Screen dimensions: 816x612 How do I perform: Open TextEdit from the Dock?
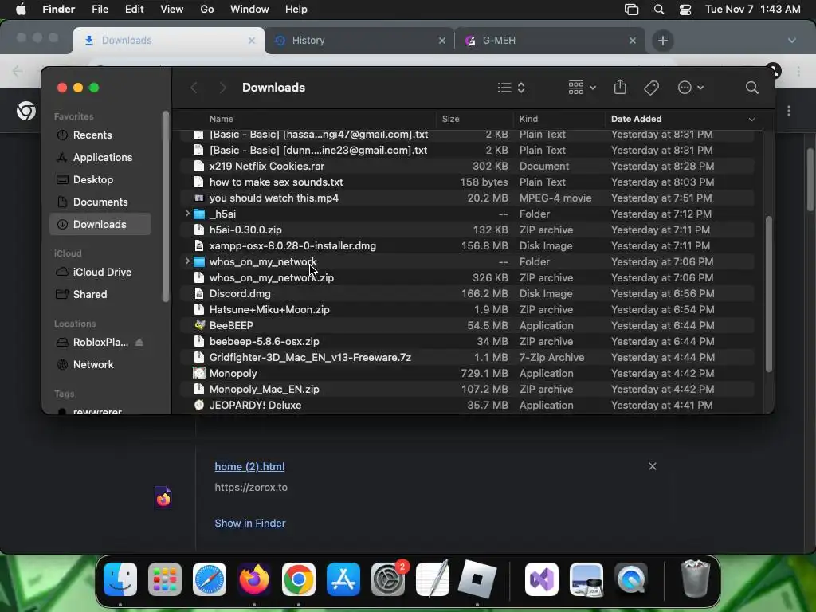[x=433, y=579]
